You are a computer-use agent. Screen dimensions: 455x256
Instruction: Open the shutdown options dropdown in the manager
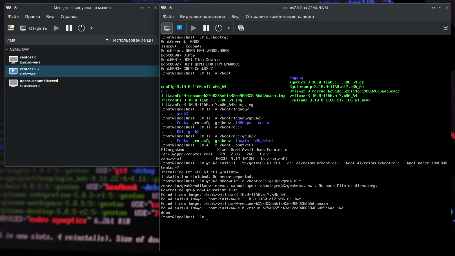click(92, 28)
